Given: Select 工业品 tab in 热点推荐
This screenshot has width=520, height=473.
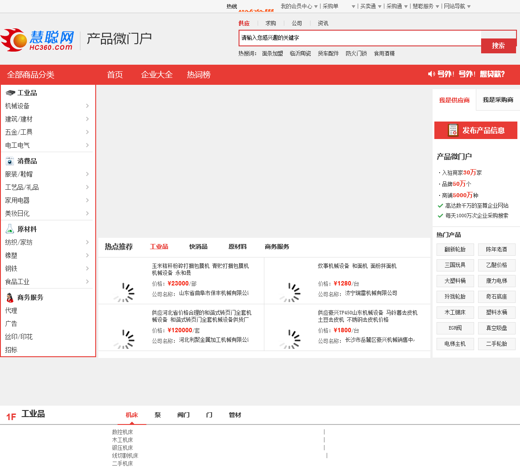Looking at the screenshot, I should click(159, 247).
